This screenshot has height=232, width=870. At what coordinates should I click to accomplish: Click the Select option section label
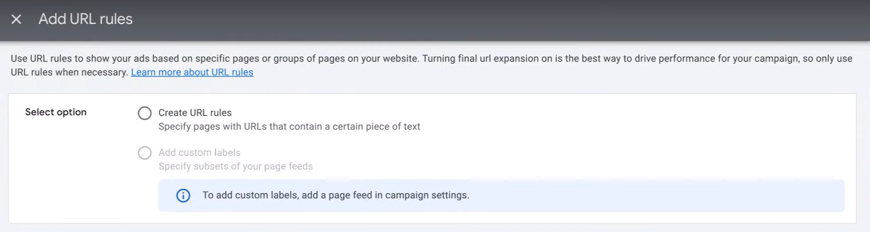coord(56,112)
